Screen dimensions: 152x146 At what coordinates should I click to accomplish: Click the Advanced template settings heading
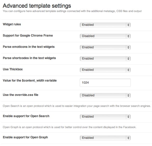37,6
